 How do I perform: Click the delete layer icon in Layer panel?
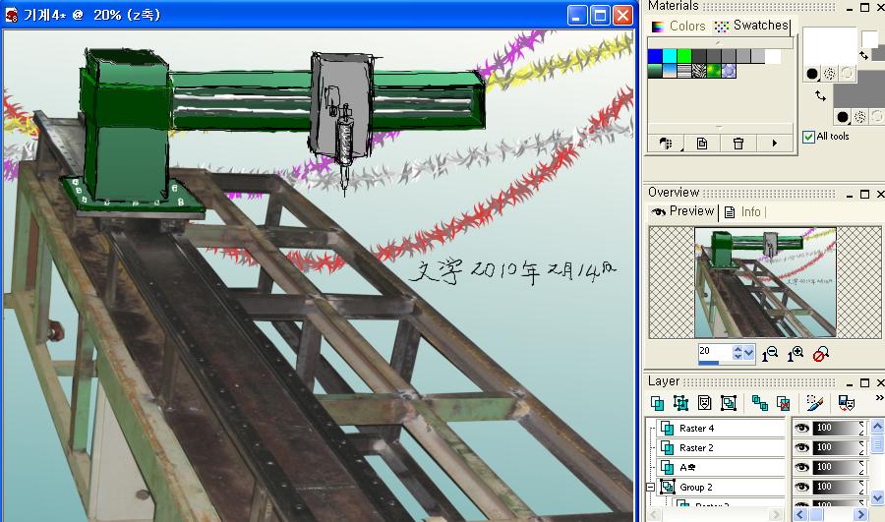coord(784,403)
